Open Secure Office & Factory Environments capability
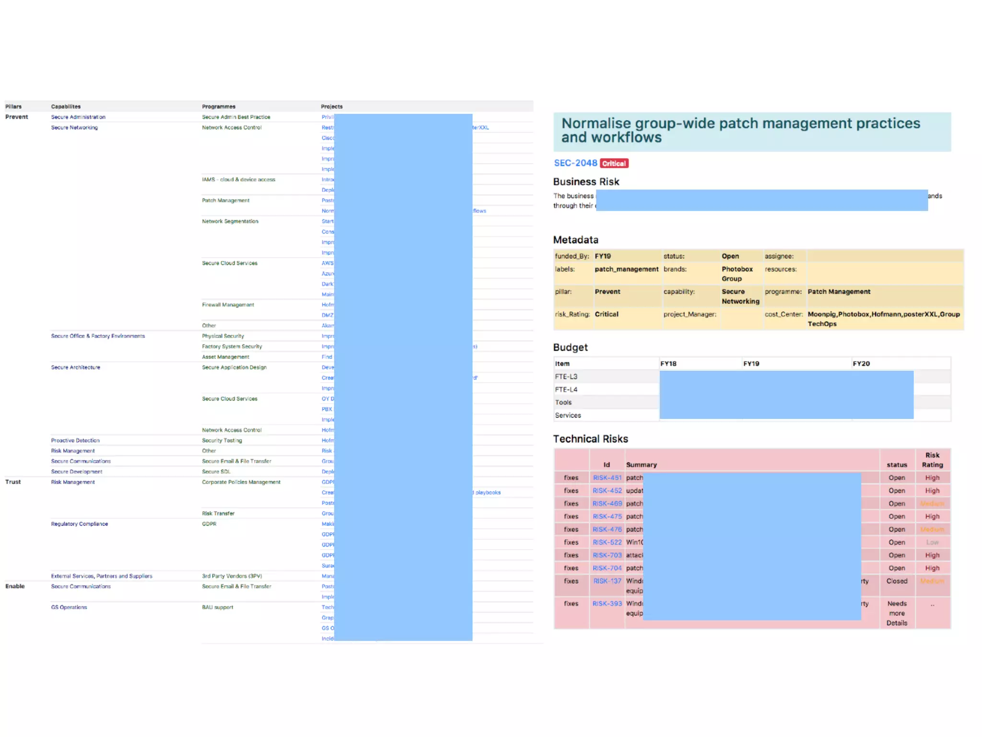The image size is (982, 737). tap(98, 336)
